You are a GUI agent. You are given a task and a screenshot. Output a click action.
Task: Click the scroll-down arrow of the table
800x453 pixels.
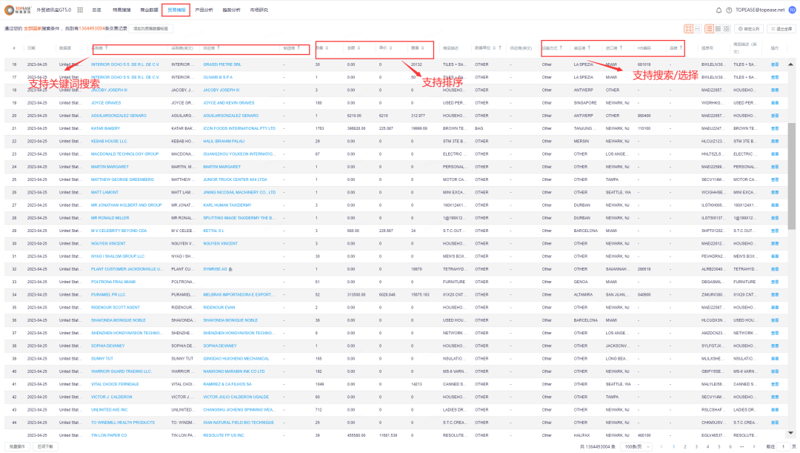click(x=791, y=433)
